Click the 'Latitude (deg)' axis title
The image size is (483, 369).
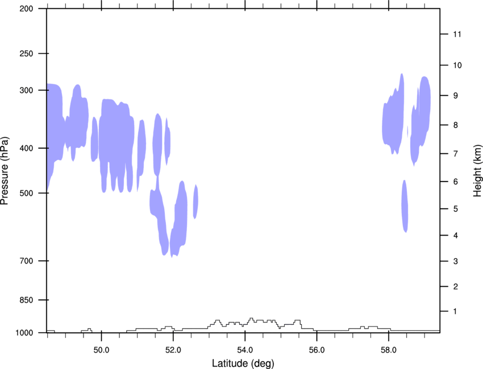[x=243, y=363]
